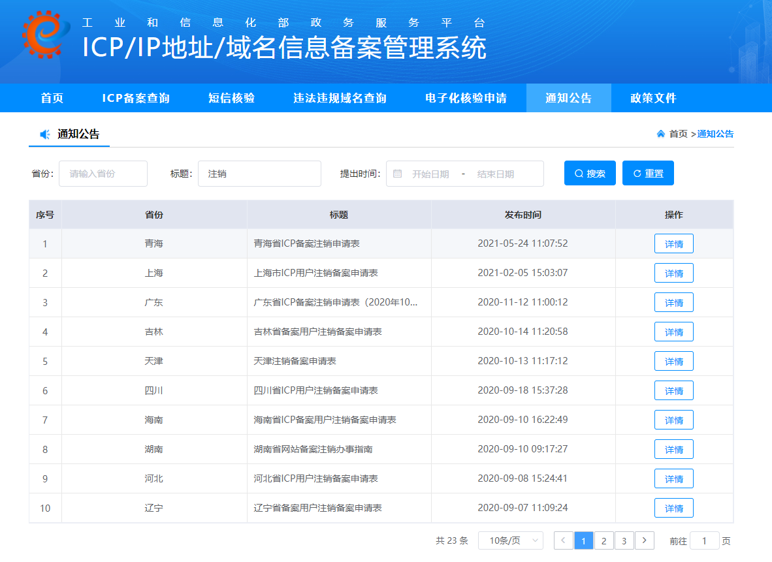The image size is (772, 562).
Task: Go to next page arrow
Action: [x=644, y=540]
